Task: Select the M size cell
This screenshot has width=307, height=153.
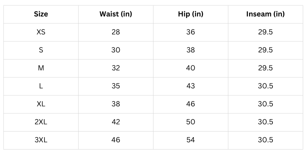Action: pos(41,68)
